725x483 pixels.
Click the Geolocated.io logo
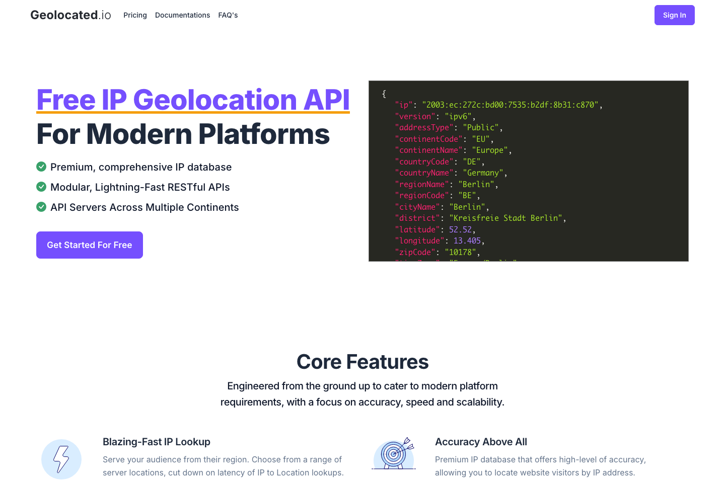[70, 15]
